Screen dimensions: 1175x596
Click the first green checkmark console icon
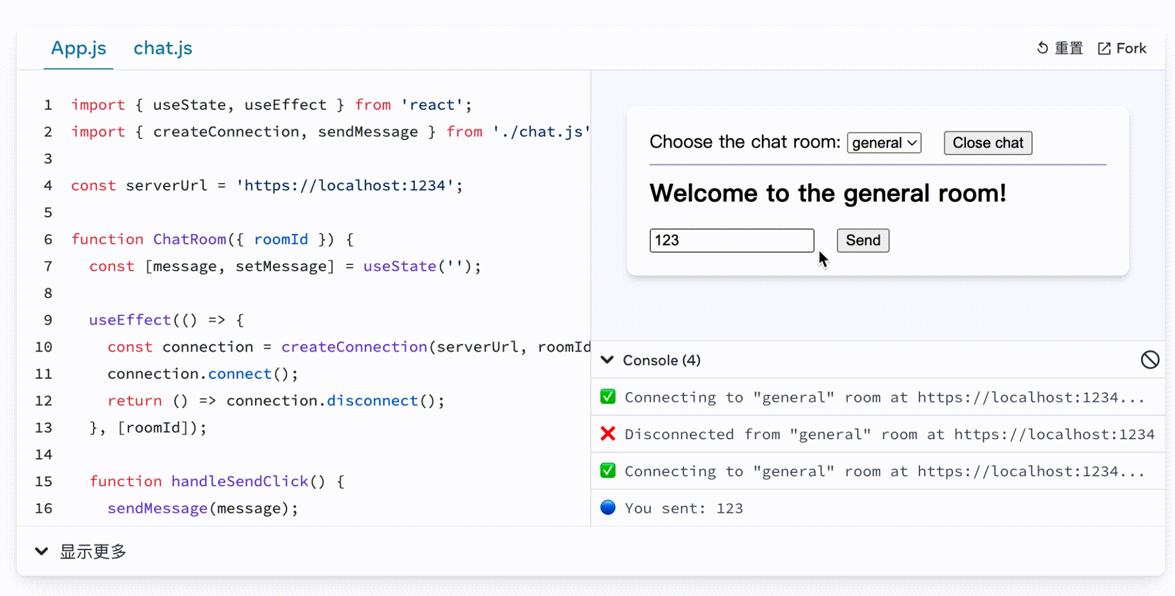click(x=608, y=397)
